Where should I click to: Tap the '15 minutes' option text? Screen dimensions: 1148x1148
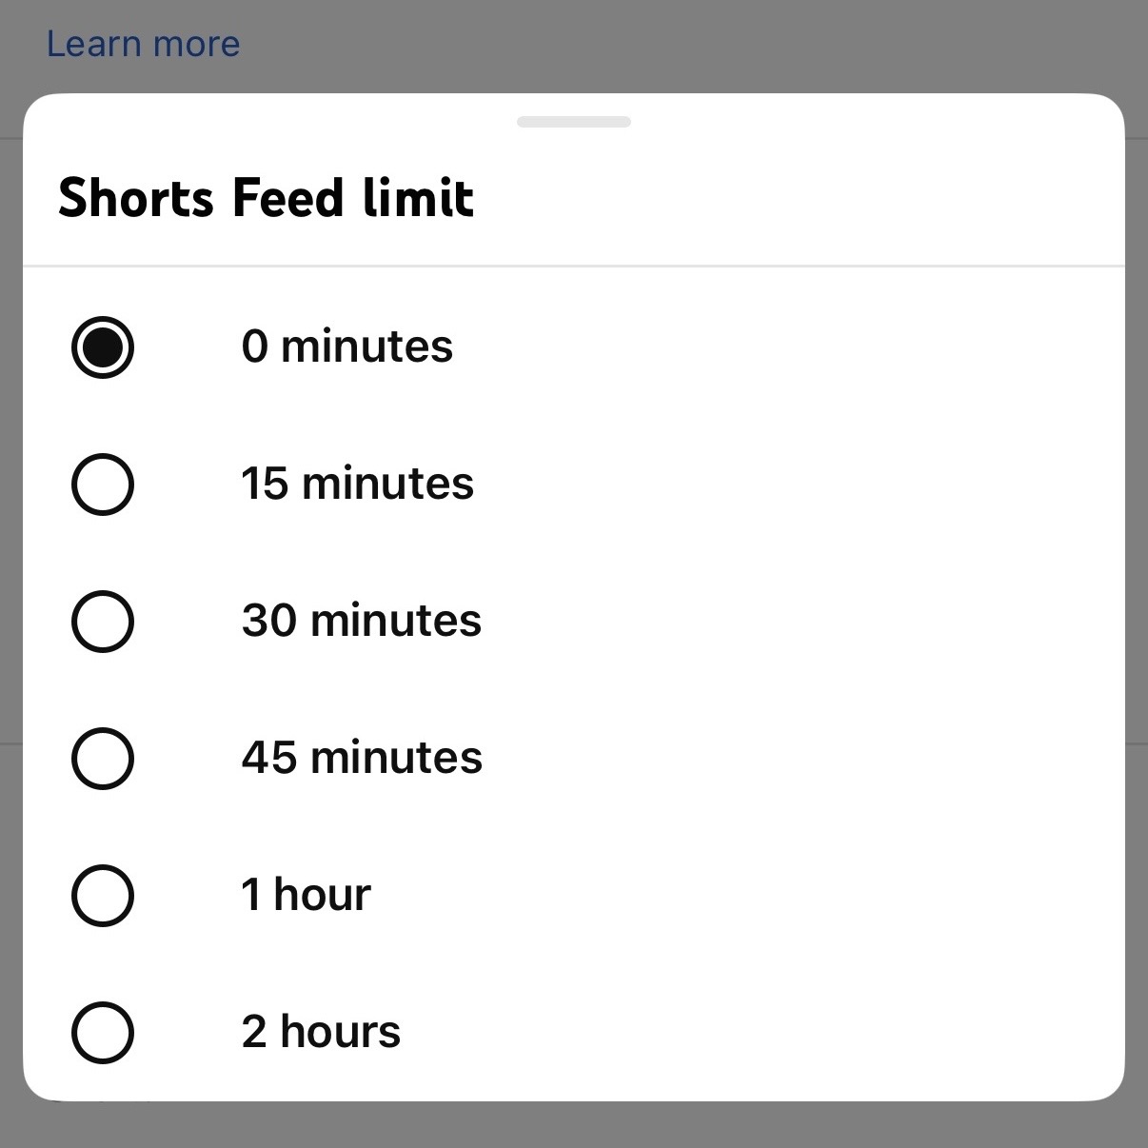click(357, 484)
